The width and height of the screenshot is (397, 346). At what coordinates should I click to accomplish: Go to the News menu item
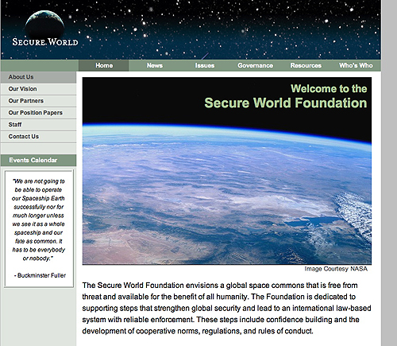(x=155, y=65)
